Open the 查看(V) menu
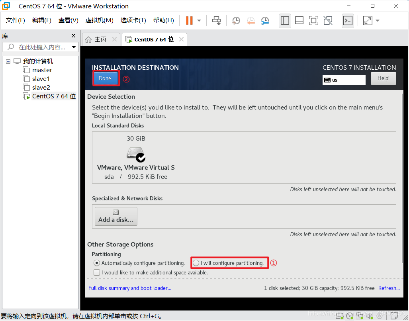This screenshot has width=409, height=321. 68,20
